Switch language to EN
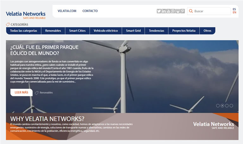The image size is (243, 144). point(234,12)
